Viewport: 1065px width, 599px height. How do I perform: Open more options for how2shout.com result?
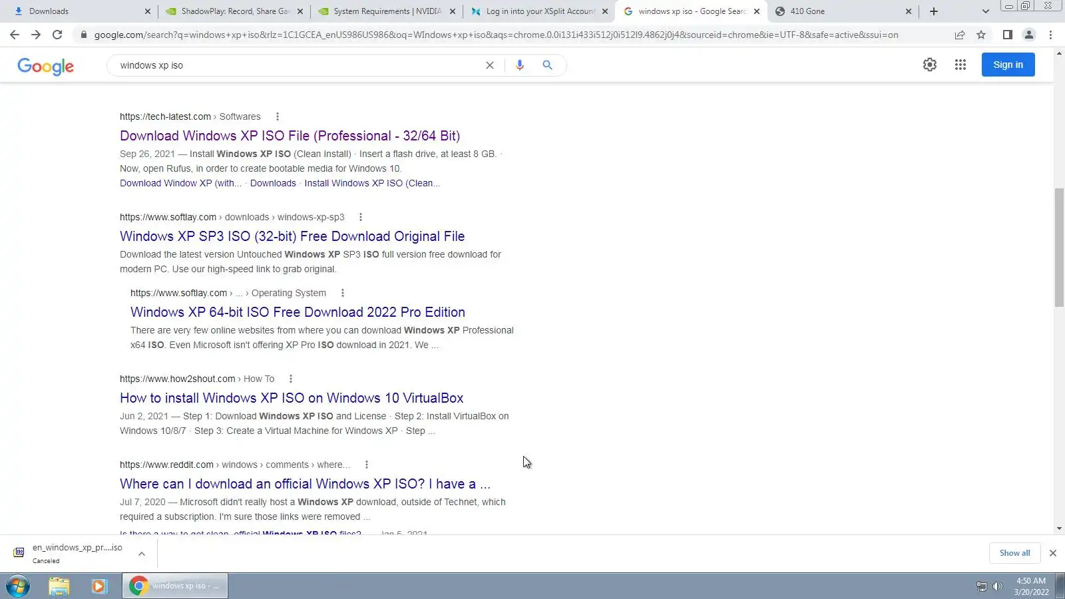[x=291, y=379]
